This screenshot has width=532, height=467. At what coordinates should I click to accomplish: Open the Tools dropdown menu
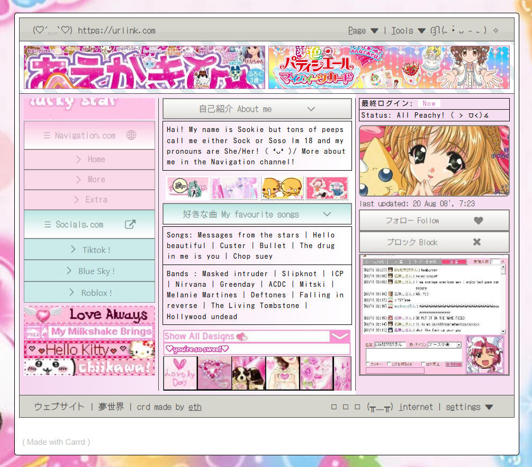pyautogui.click(x=408, y=31)
